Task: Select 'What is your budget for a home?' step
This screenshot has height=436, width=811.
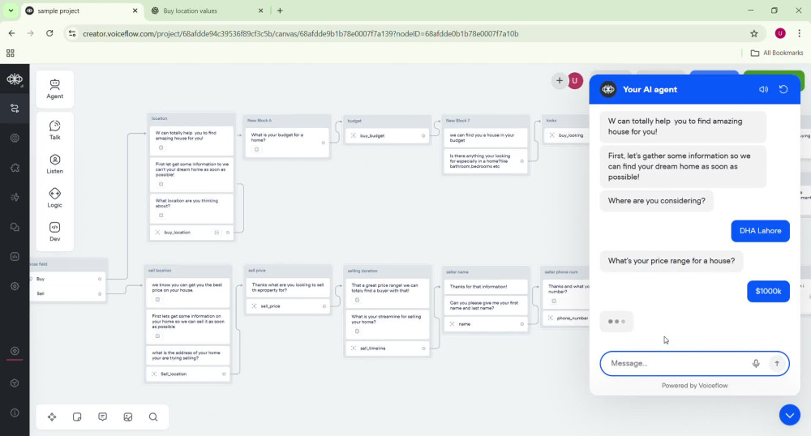Action: (x=288, y=143)
